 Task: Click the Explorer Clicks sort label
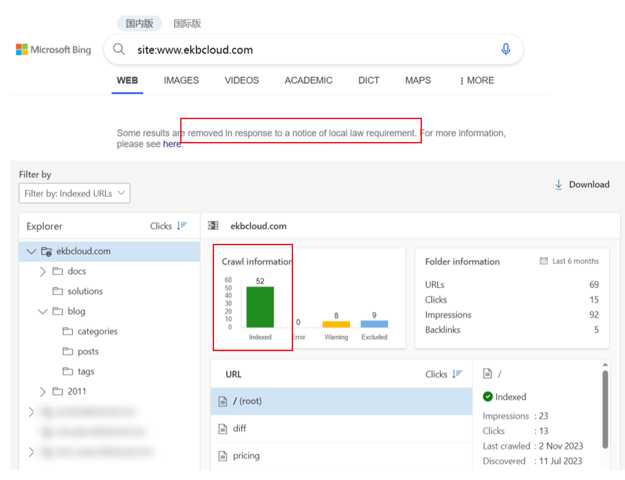tap(161, 226)
